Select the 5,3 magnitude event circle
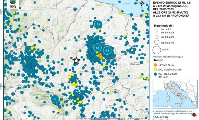 coord(97,48)
